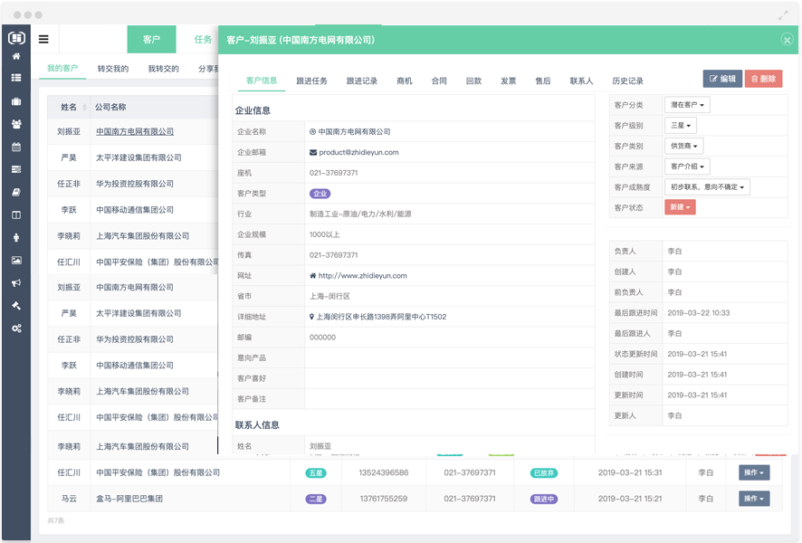Screen dimensions: 802x543
Task: Click the 五星 badge in 任汇川 row
Action: point(316,473)
